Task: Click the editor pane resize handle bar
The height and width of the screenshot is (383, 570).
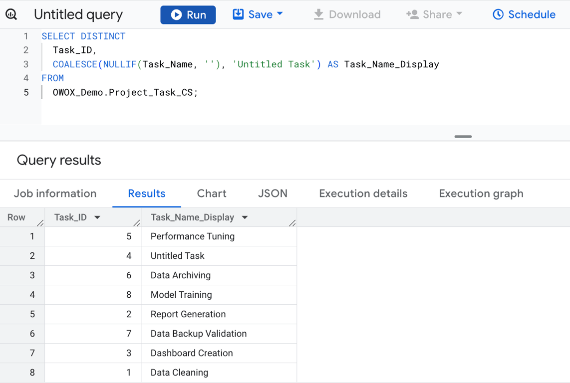Action: (463, 137)
